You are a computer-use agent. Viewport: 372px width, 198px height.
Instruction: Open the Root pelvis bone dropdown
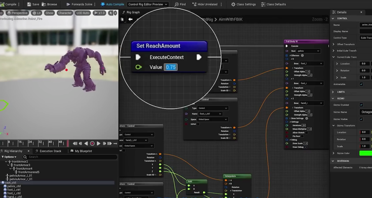click(x=309, y=51)
